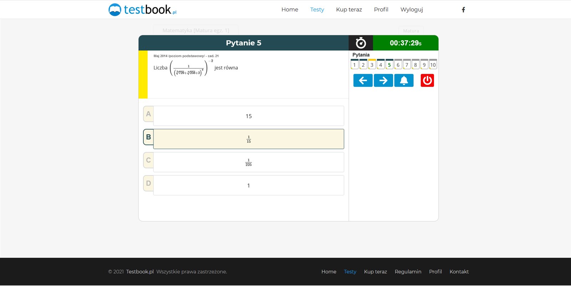Open Kup teraz in the top navigation
The height and width of the screenshot is (286, 571).
349,10
